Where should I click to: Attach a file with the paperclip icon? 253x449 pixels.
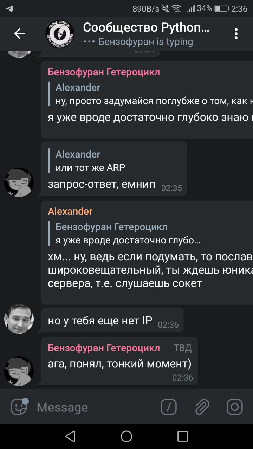[202, 407]
